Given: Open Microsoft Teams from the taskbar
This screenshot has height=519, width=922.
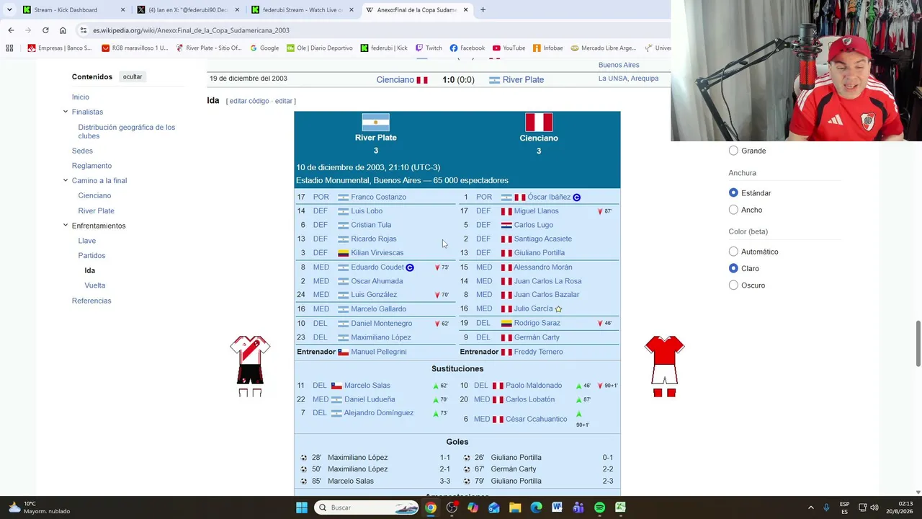Looking at the screenshot, I should tap(578, 507).
